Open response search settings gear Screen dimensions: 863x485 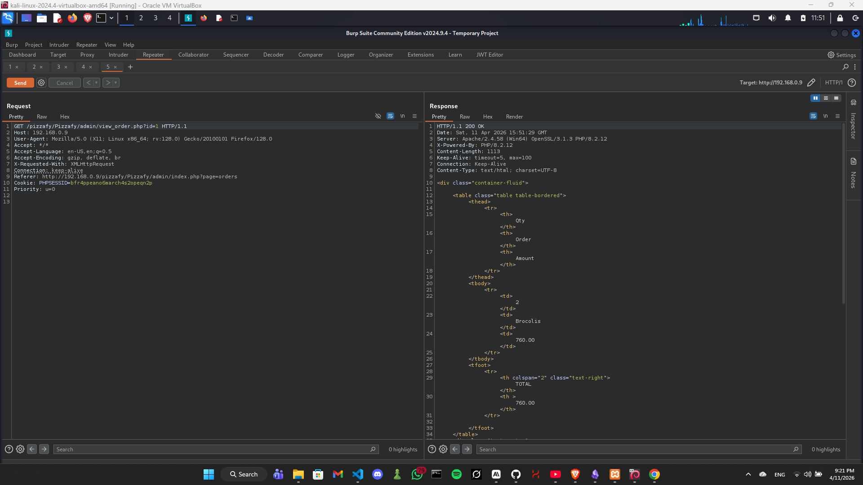(x=443, y=449)
